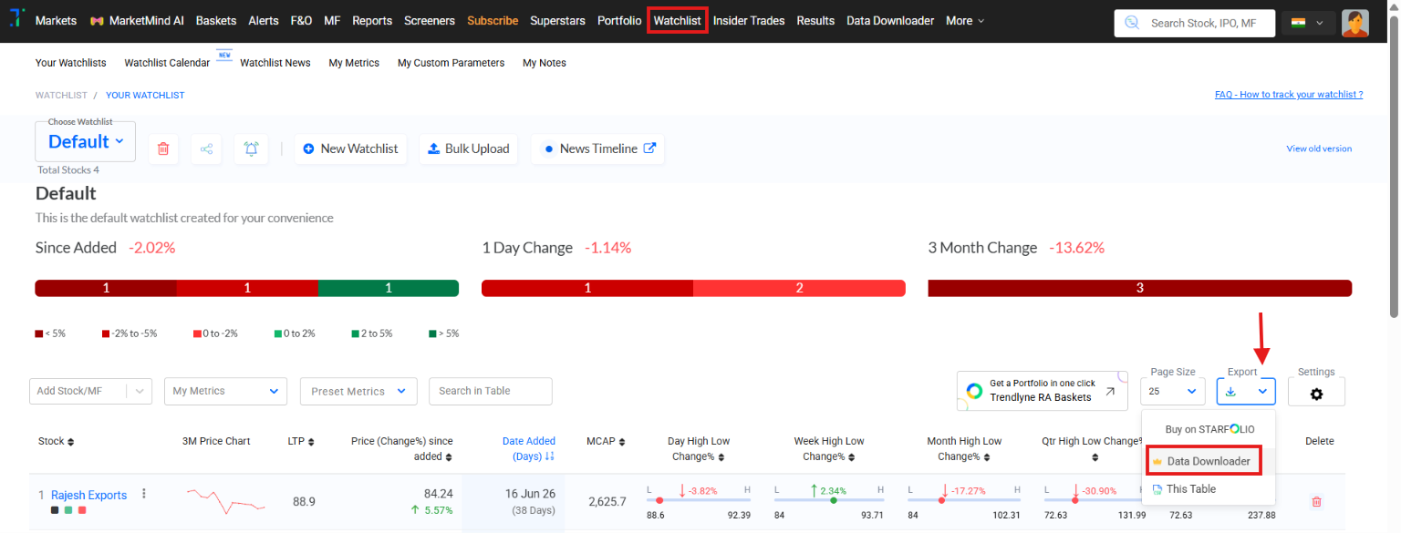Click the Search in Table field
This screenshot has width=1401, height=533.
click(x=491, y=391)
